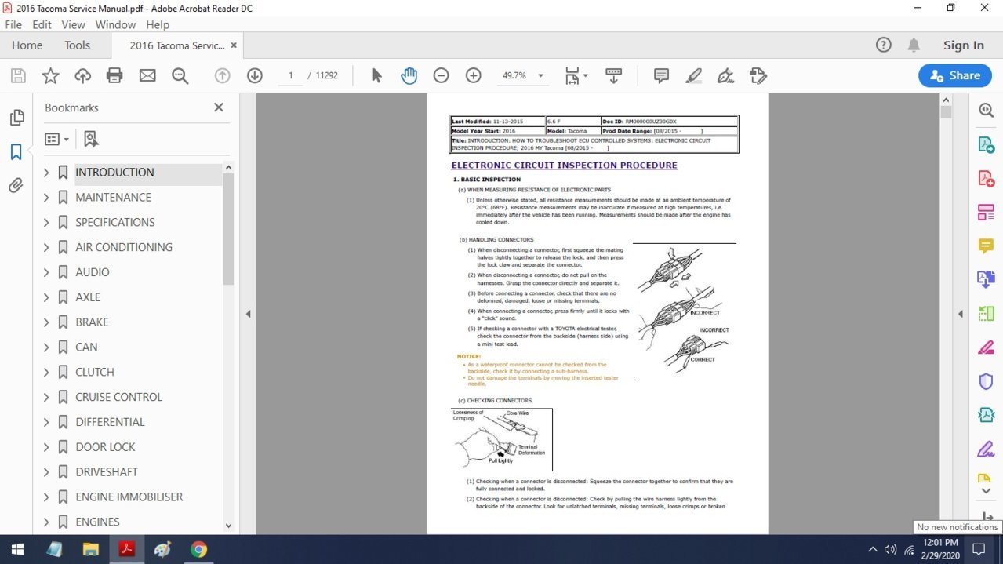Click the Find text magnifier icon

[180, 76]
